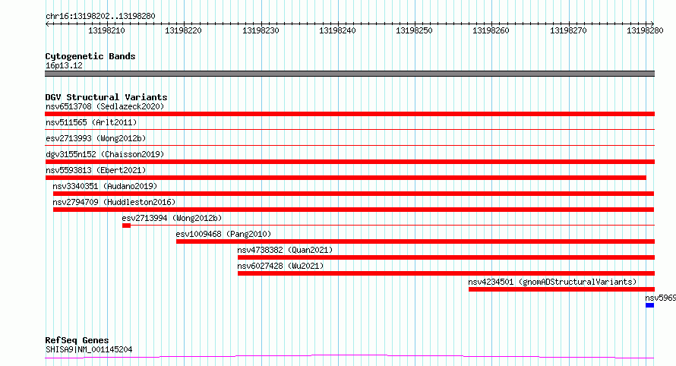The image size is (676, 366).
Task: Click the DGV Structural Variants track title
Action: (x=106, y=97)
